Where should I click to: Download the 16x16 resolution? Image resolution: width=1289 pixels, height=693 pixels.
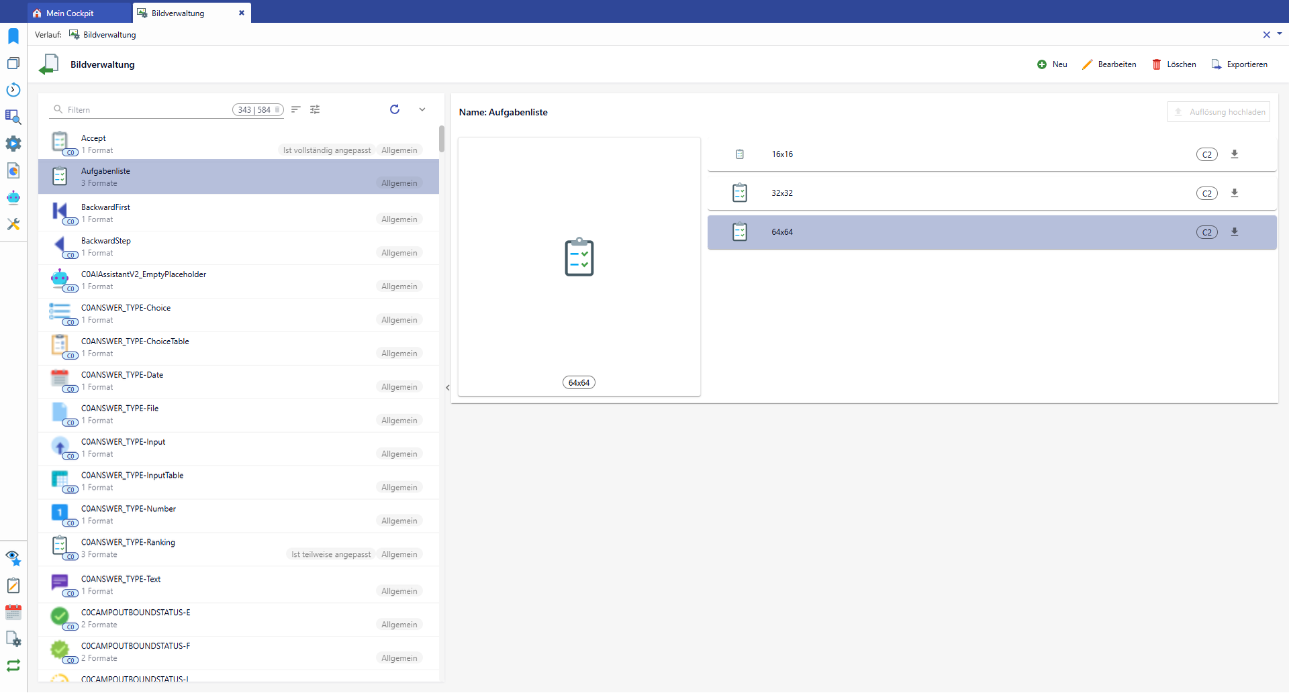pyautogui.click(x=1234, y=154)
